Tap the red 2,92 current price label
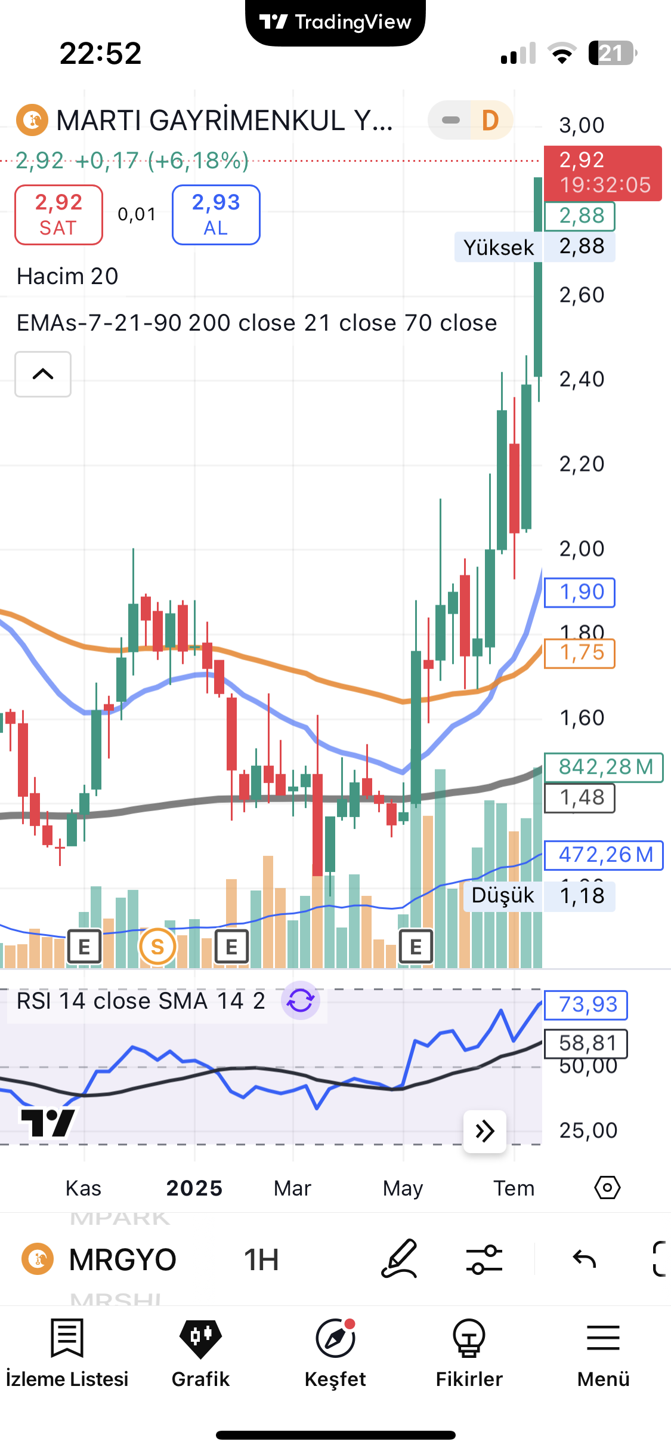Screen dimensions: 671x1454 click(603, 173)
